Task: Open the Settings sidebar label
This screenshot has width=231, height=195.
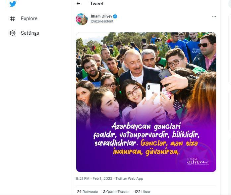Action: point(30,33)
